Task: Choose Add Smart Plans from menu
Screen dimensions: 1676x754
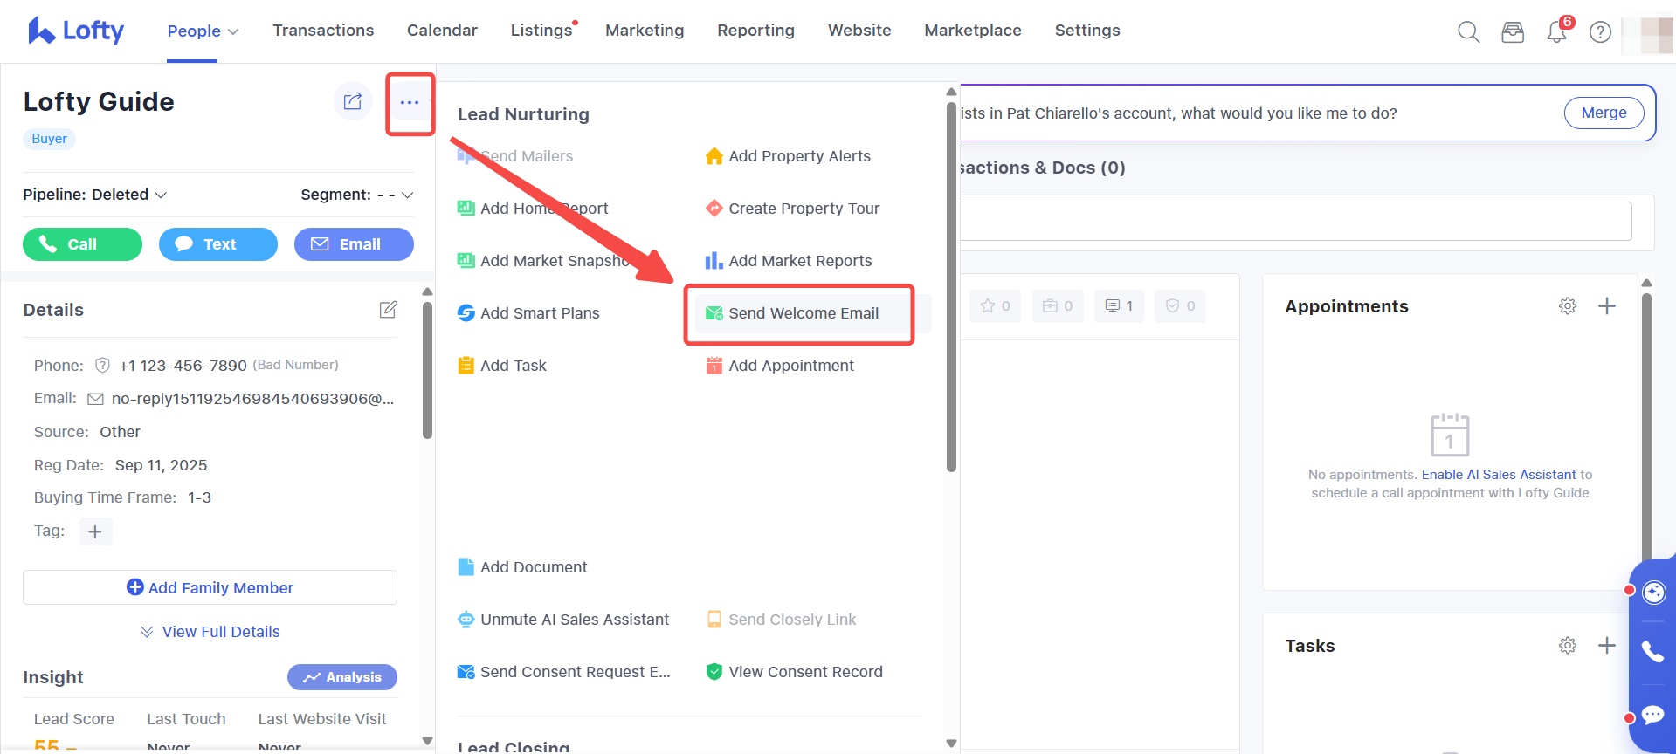Action: (x=539, y=313)
